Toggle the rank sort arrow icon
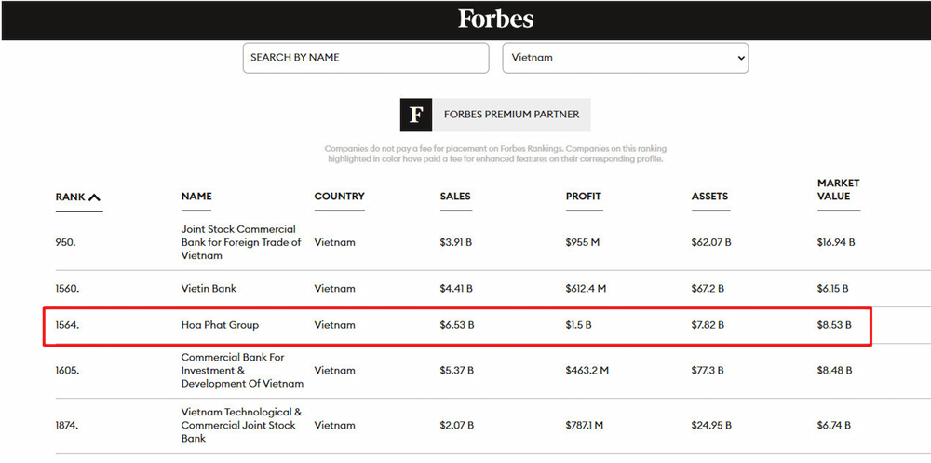The width and height of the screenshot is (931, 463). (94, 197)
